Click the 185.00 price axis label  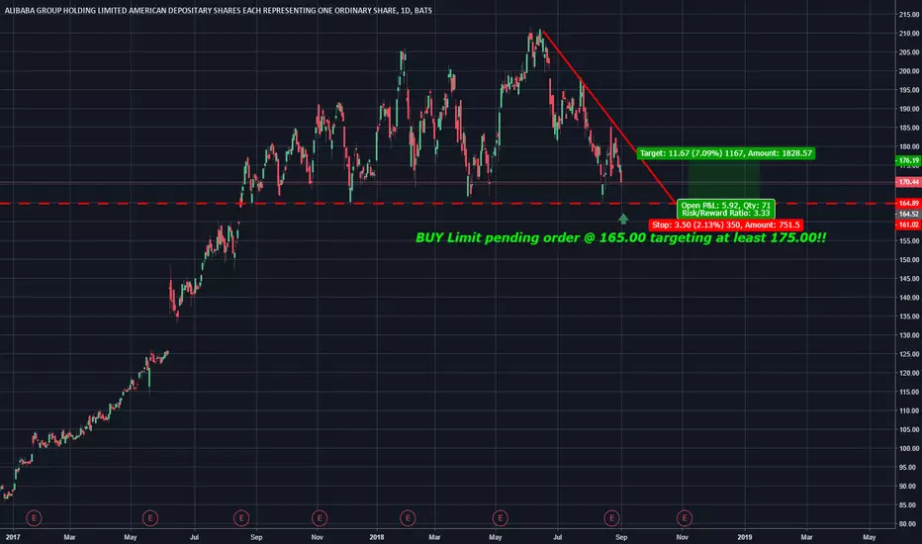[x=908, y=128]
